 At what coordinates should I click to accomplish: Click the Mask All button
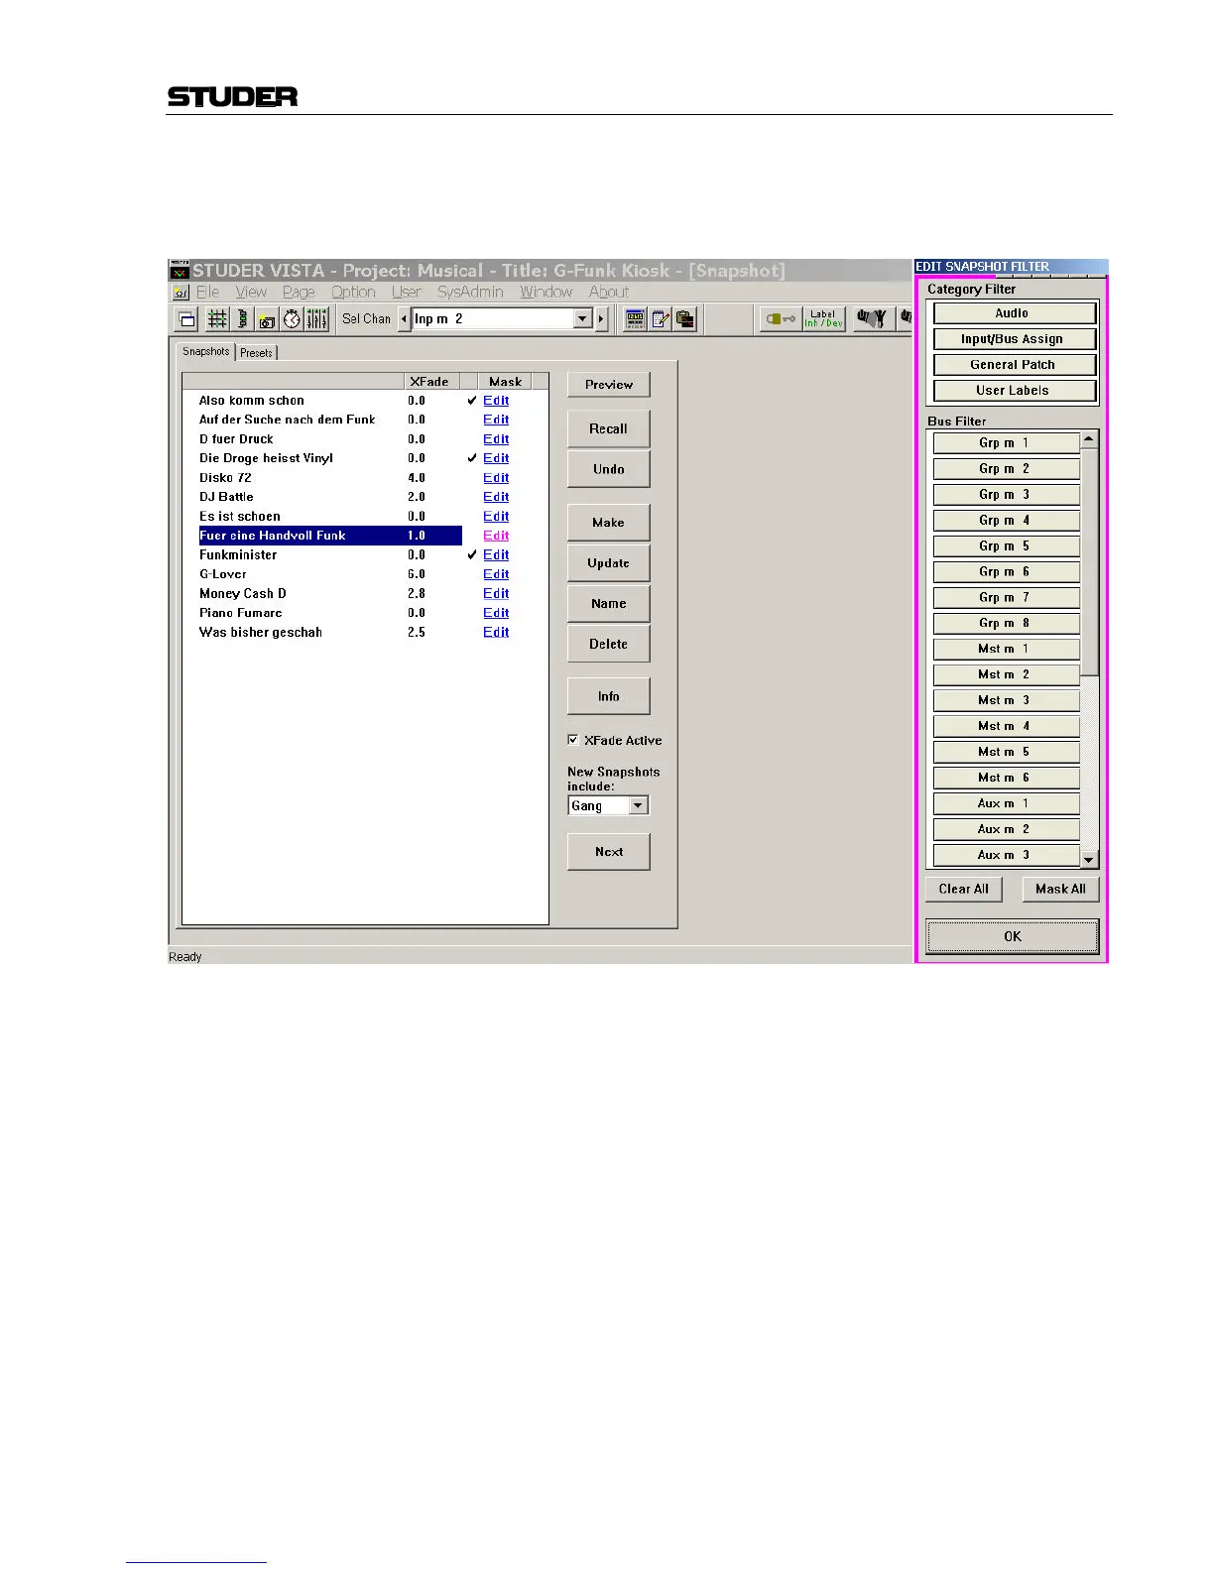click(x=1061, y=890)
